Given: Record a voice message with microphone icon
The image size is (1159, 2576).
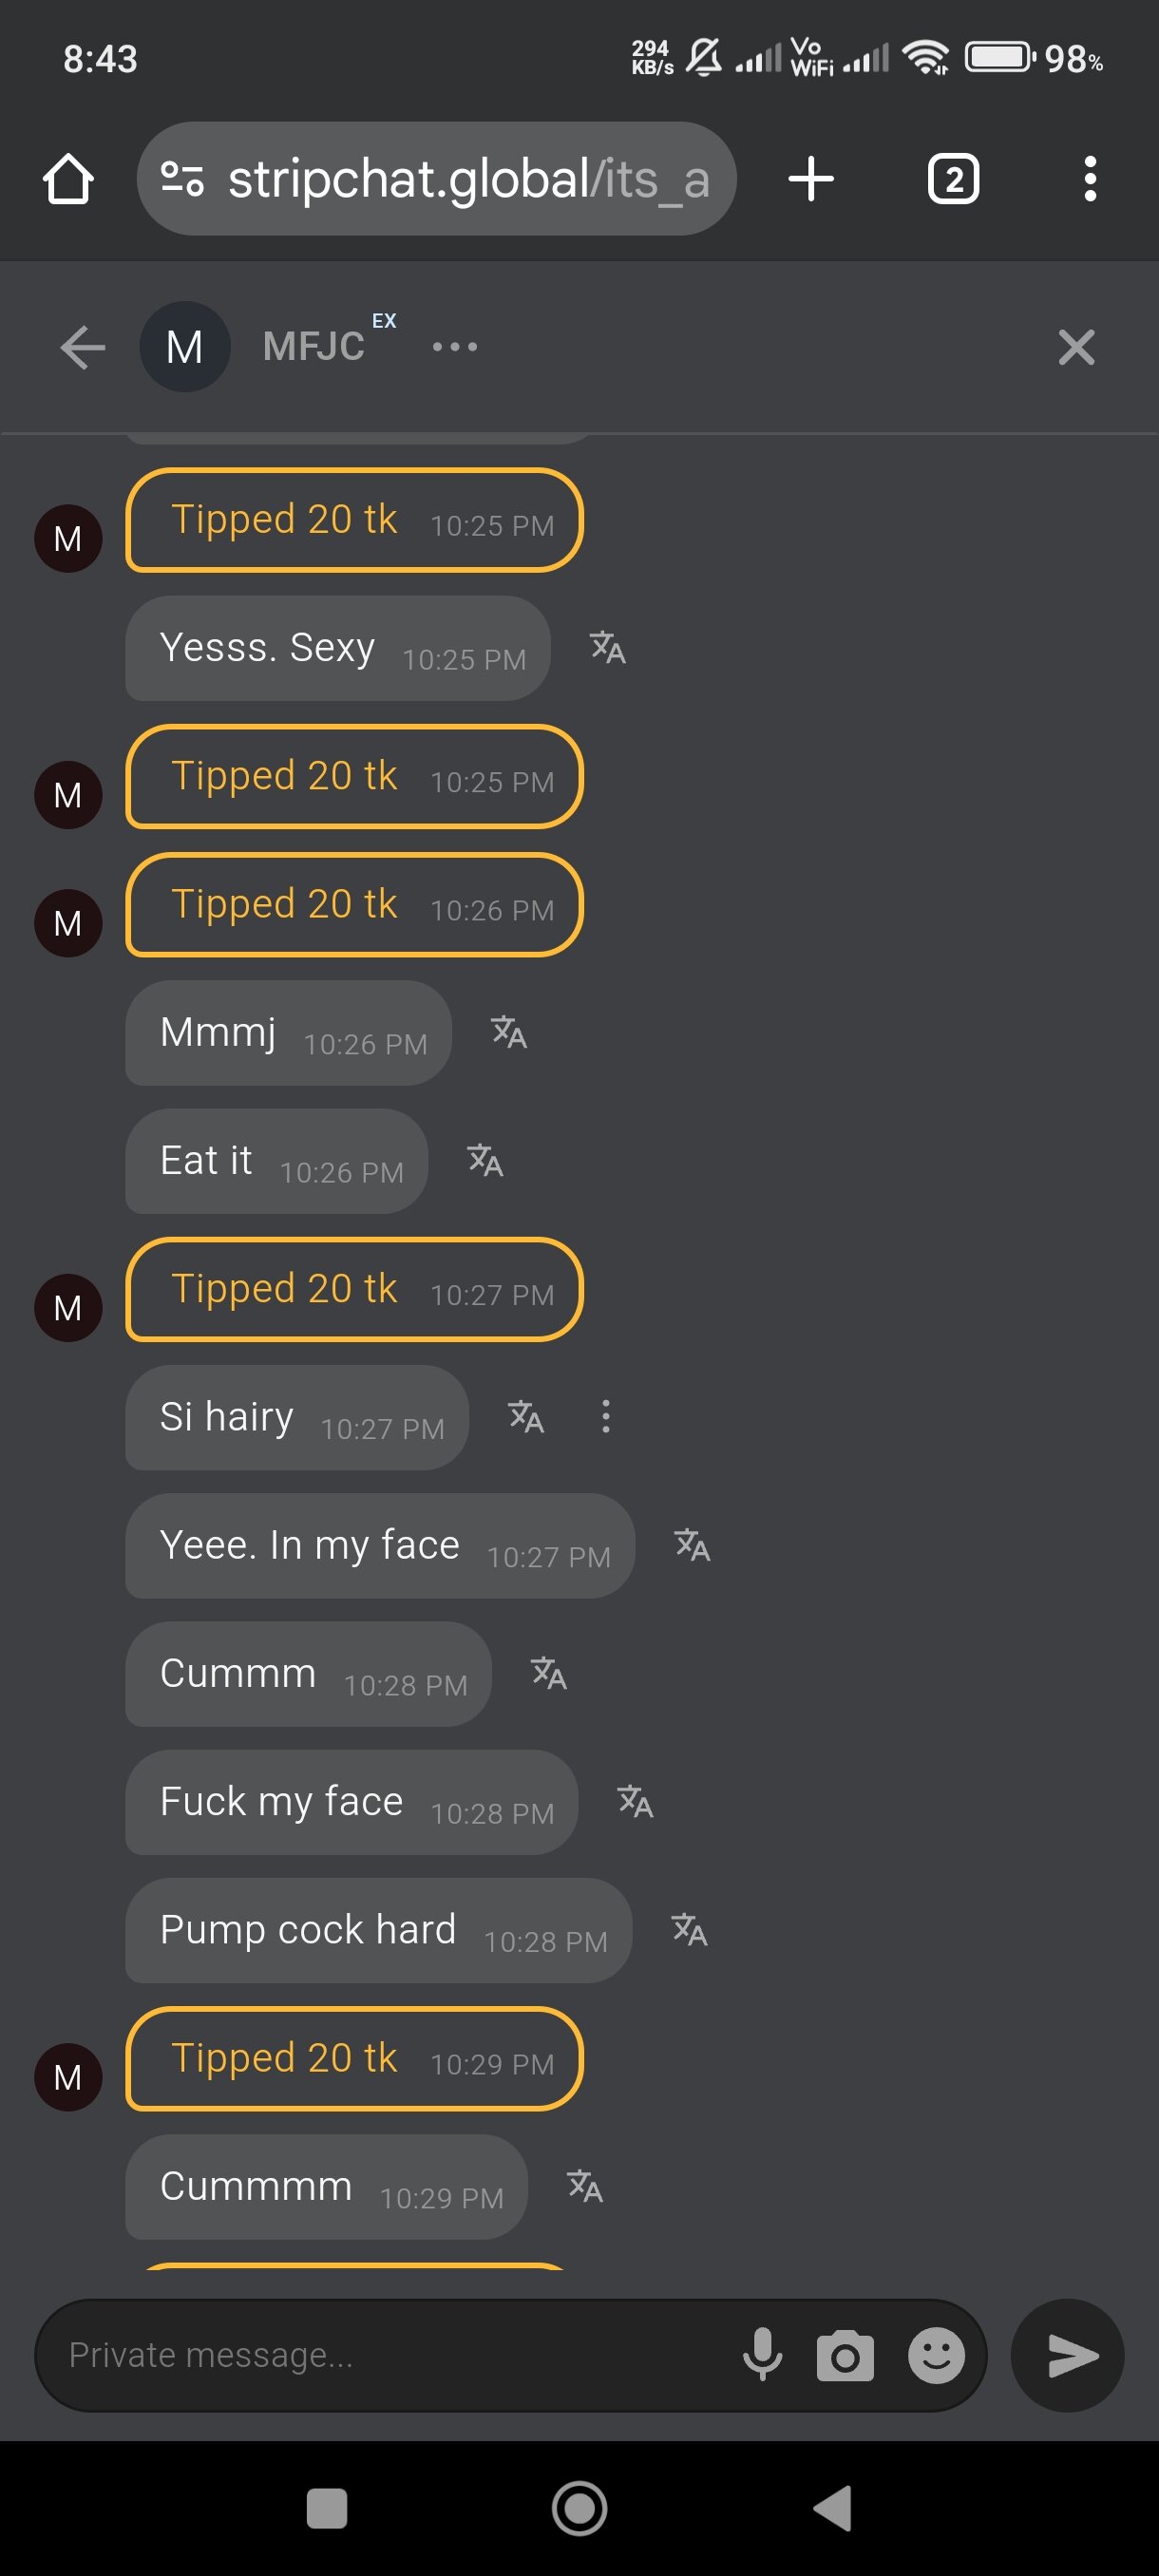Looking at the screenshot, I should point(762,2355).
